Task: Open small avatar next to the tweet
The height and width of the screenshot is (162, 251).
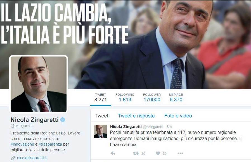Action: coord(101,132)
